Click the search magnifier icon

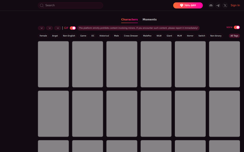(x=41, y=5)
